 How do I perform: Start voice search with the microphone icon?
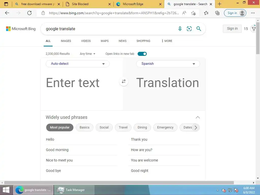pos(180,29)
